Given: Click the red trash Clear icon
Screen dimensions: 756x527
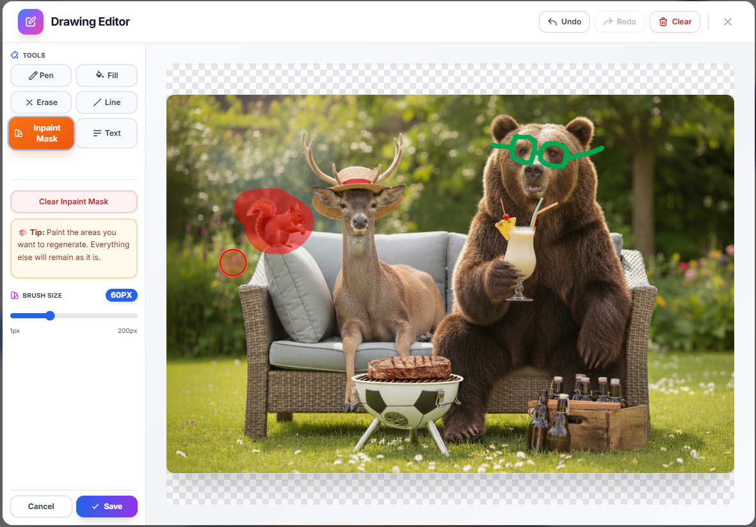Looking at the screenshot, I should tap(664, 21).
